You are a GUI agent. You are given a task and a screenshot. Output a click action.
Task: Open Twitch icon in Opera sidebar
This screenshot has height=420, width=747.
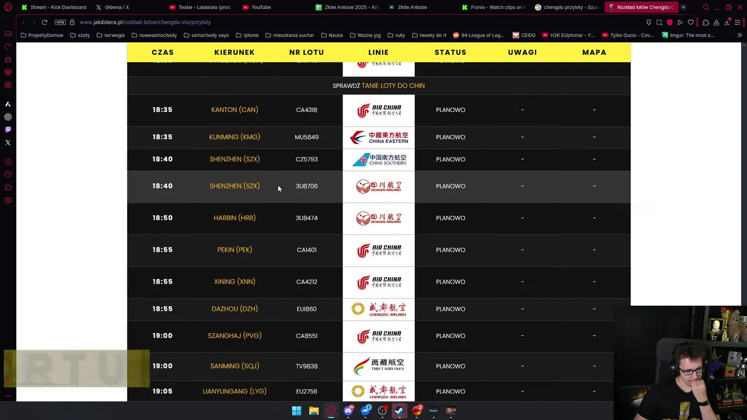[8, 129]
